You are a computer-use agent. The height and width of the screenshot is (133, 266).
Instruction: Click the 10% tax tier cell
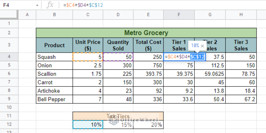pos(88,125)
